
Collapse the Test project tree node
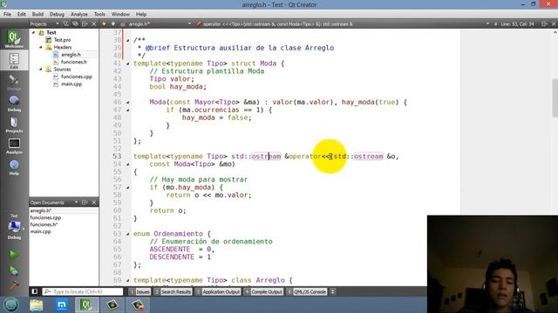point(34,32)
